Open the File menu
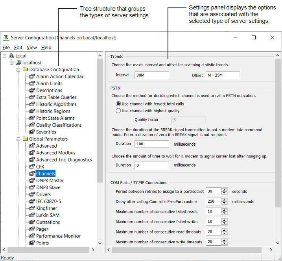The image size is (282, 261). (x=6, y=48)
